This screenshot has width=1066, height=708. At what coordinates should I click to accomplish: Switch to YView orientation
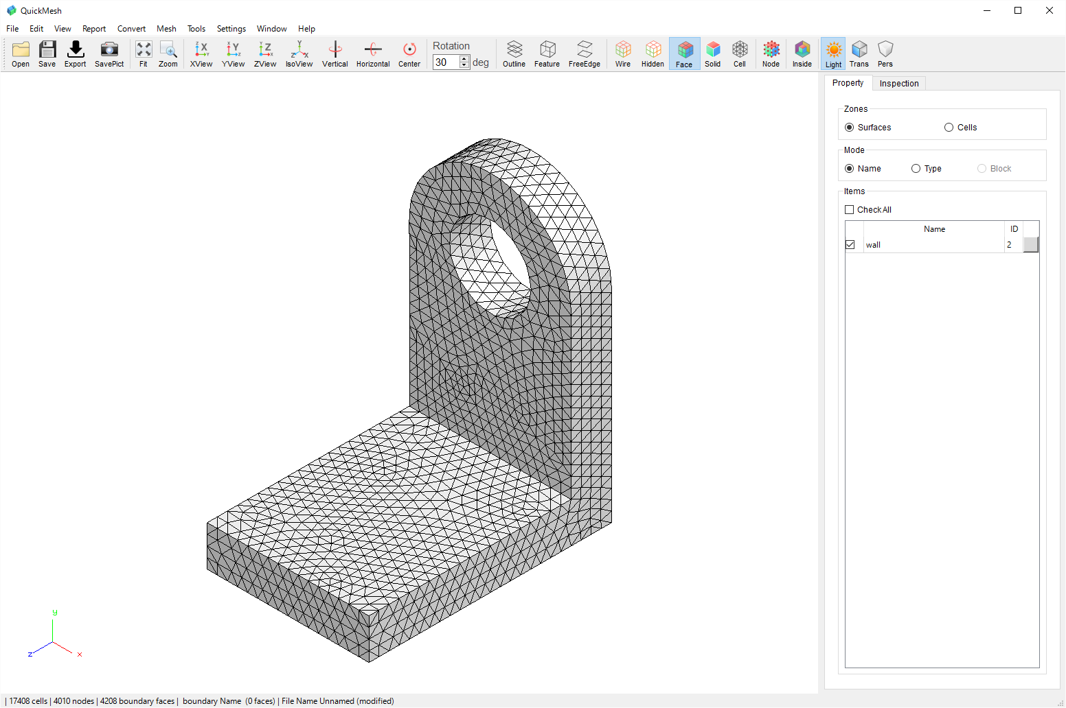[x=234, y=54]
